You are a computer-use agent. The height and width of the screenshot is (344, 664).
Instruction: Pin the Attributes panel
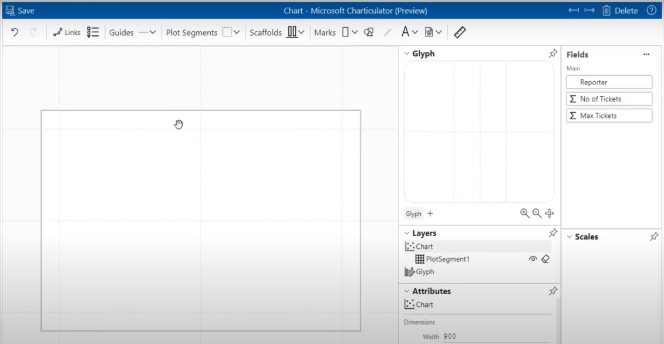(x=552, y=291)
